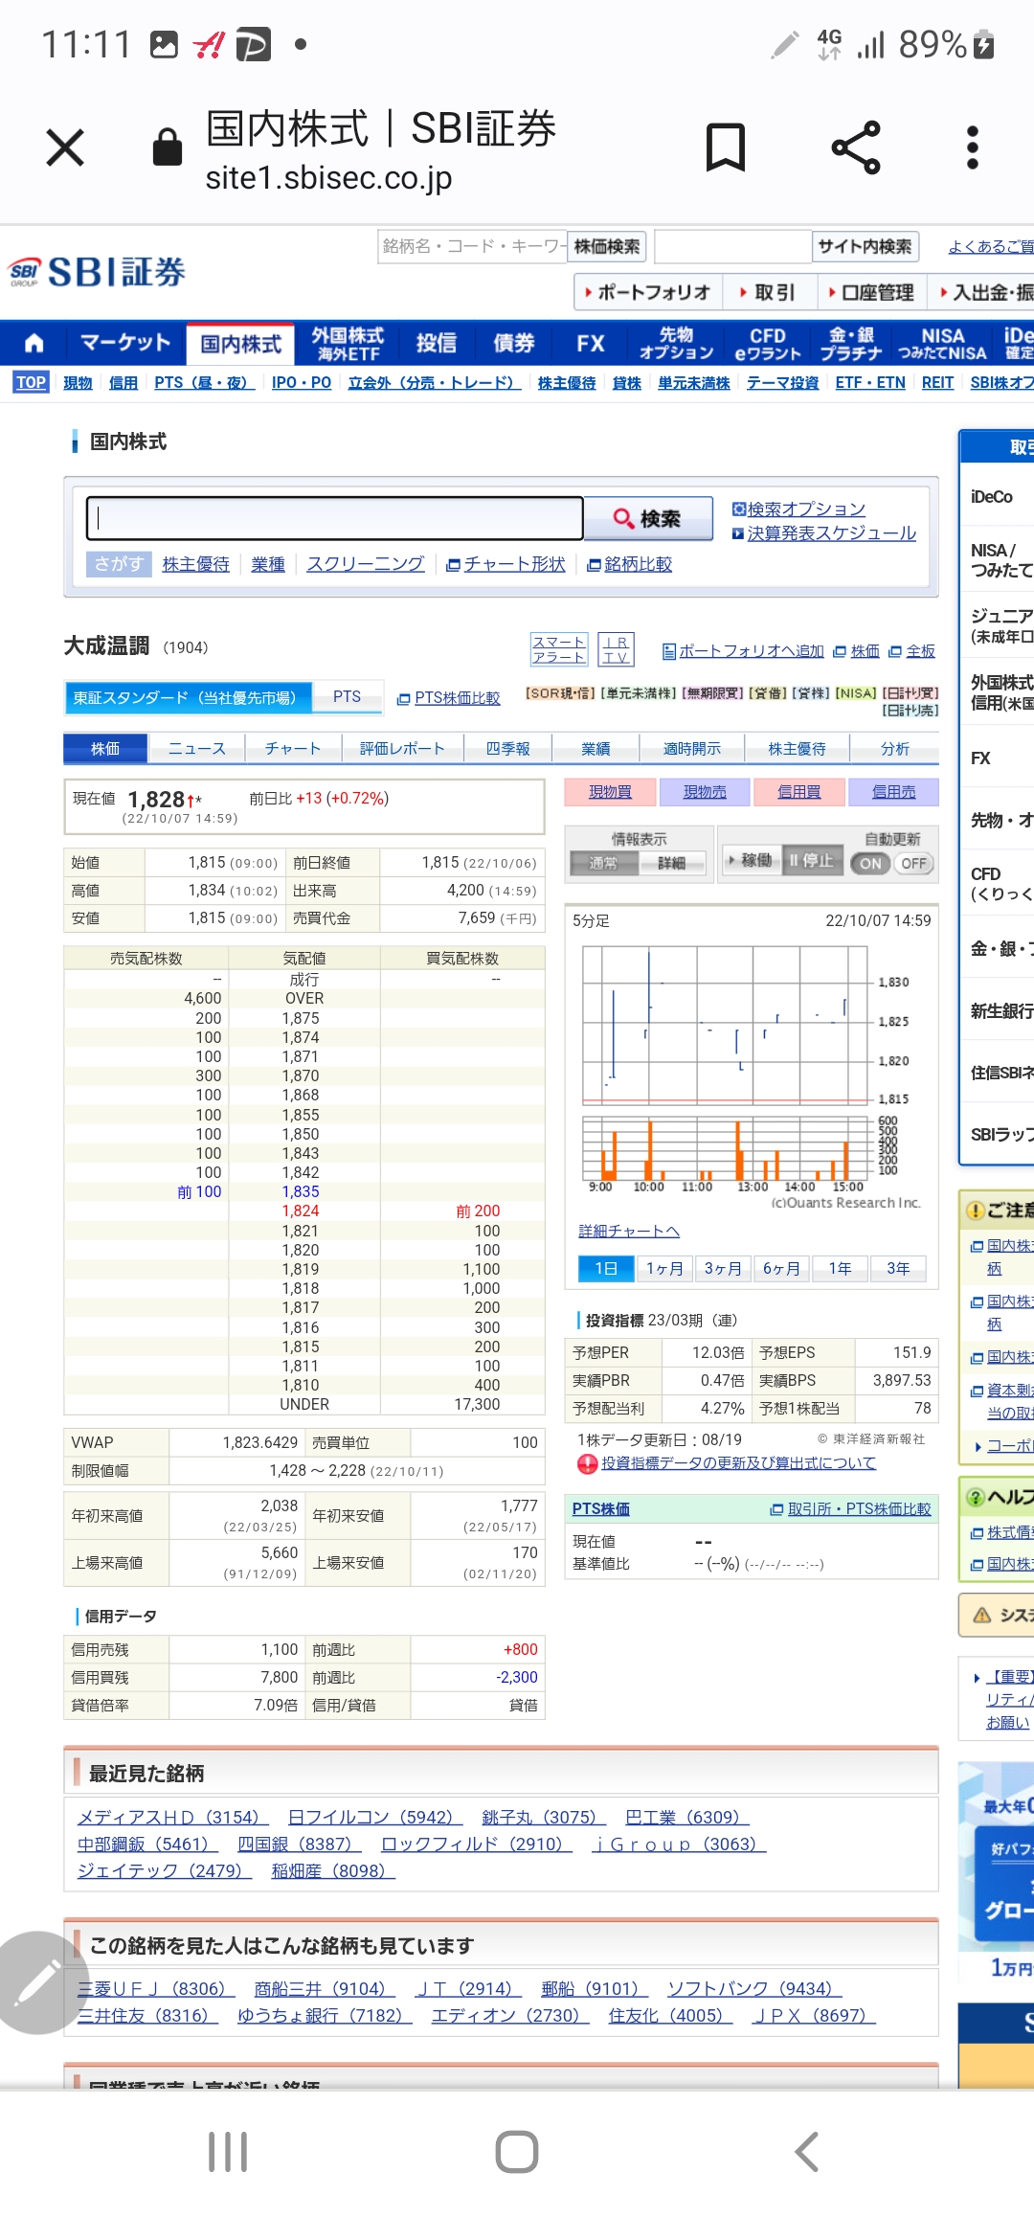
Task: Select 東証スタンダード market tab
Action: pyautogui.click(x=188, y=697)
